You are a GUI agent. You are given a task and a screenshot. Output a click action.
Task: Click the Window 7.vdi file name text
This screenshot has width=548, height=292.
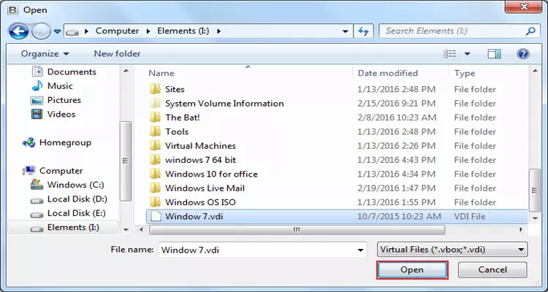point(194,217)
